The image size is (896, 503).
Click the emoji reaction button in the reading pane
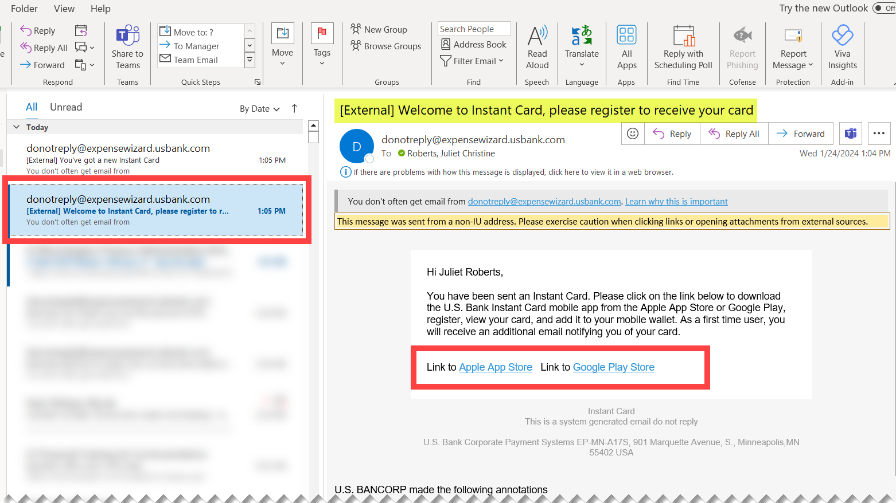click(633, 133)
